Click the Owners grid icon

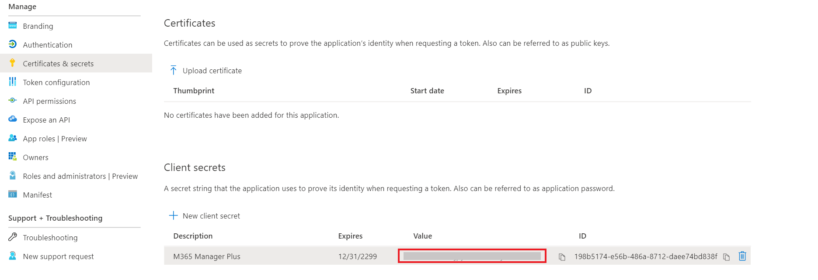(13, 157)
